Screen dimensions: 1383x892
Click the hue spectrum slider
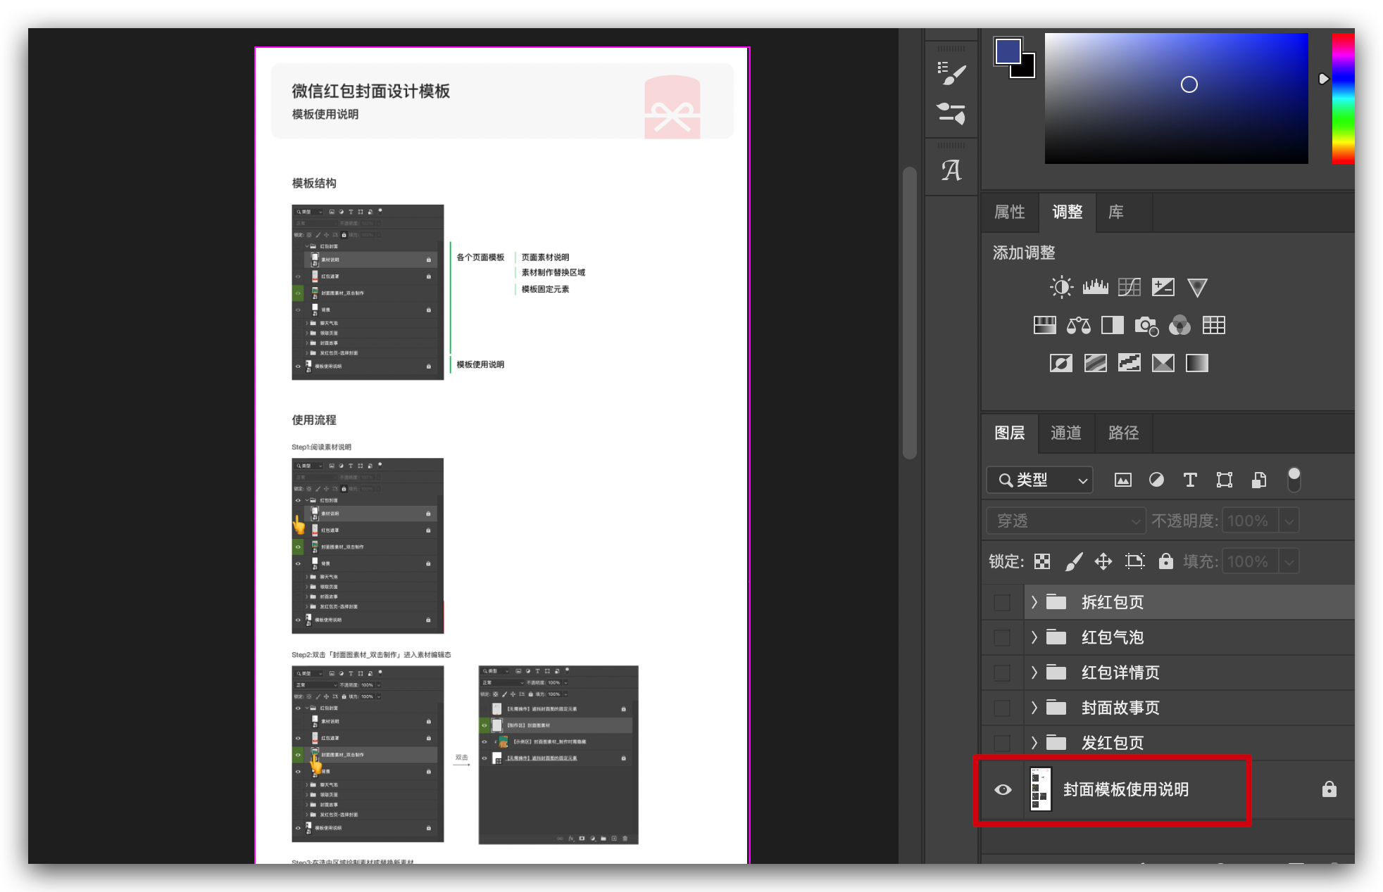[x=1343, y=98]
